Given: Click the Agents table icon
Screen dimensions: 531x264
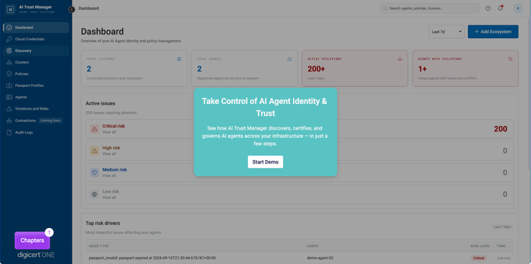Looking at the screenshot, I should (x=9, y=97).
